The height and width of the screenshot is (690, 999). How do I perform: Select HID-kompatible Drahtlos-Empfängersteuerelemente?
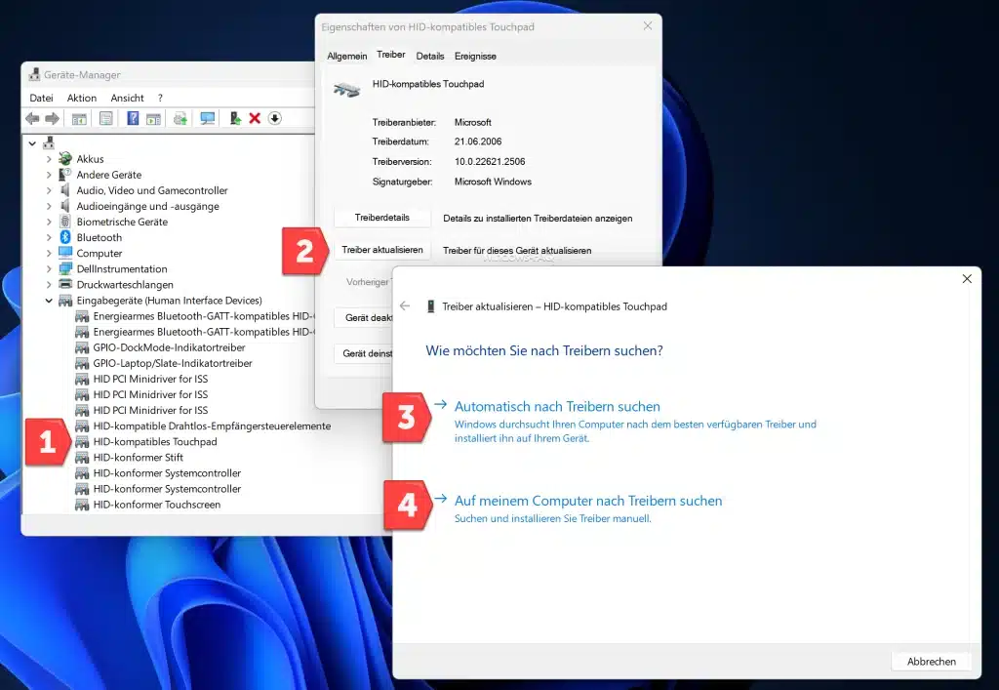[x=212, y=426]
